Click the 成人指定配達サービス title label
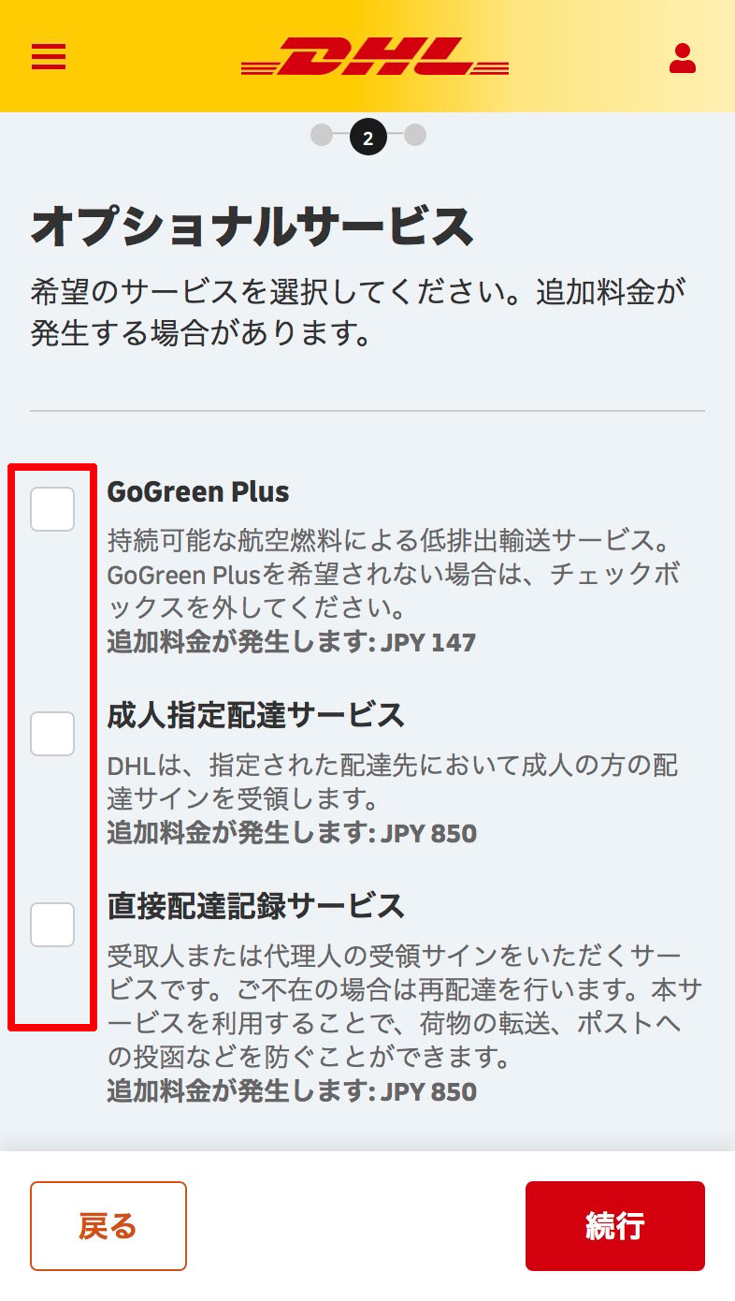735x1301 pixels. [x=255, y=716]
